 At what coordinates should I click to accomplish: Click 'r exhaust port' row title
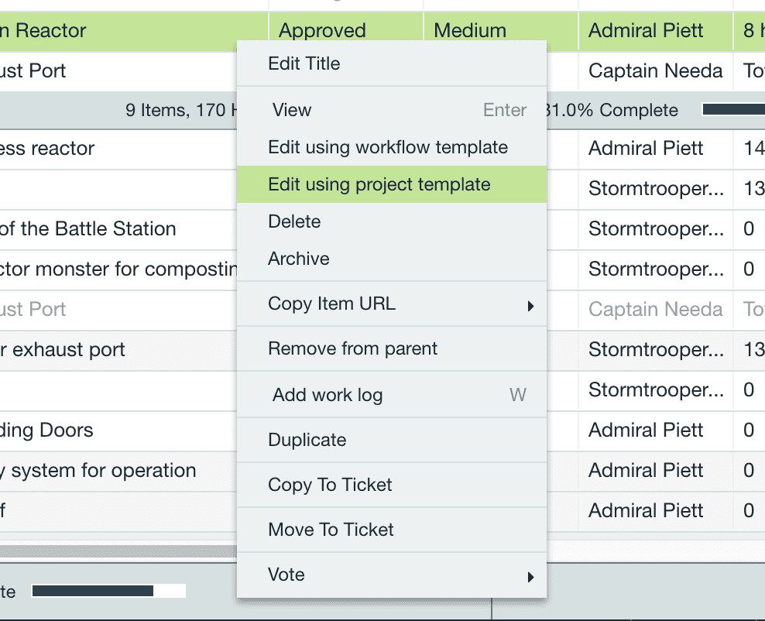click(63, 350)
